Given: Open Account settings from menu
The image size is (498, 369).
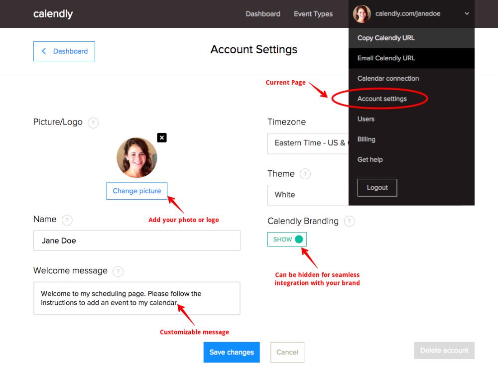Looking at the screenshot, I should tap(411, 99).
